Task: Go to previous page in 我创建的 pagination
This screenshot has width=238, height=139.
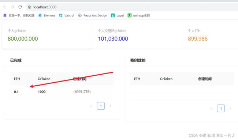Action: [x=211, y=108]
